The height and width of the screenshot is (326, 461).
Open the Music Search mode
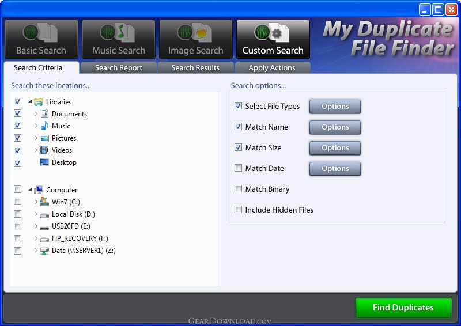tap(119, 39)
